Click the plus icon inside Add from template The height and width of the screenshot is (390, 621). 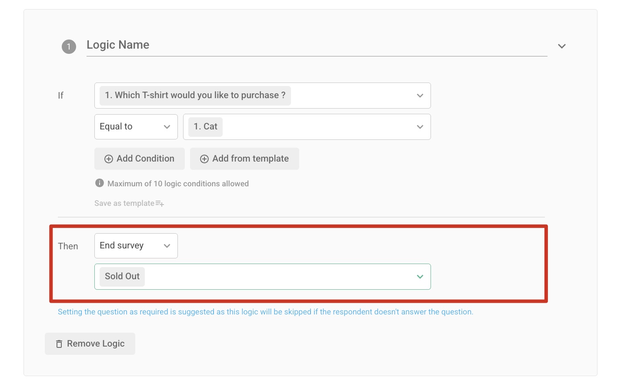coord(204,159)
